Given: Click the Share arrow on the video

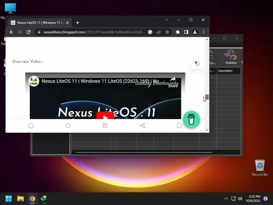Looking at the screenshot, I should tap(173, 82).
